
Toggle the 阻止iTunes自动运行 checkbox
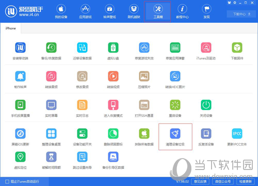click(7, 181)
